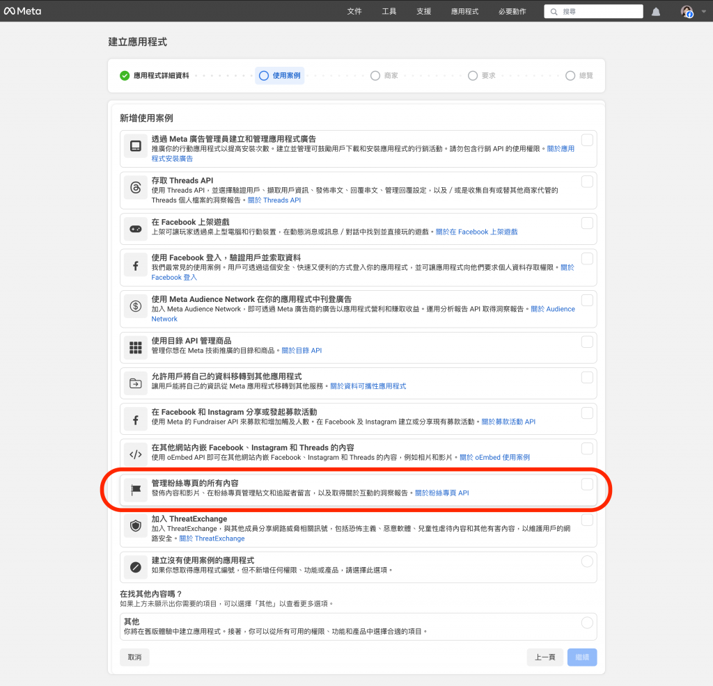
Task: Focus the 搜尋 search field
Action: 593,12
